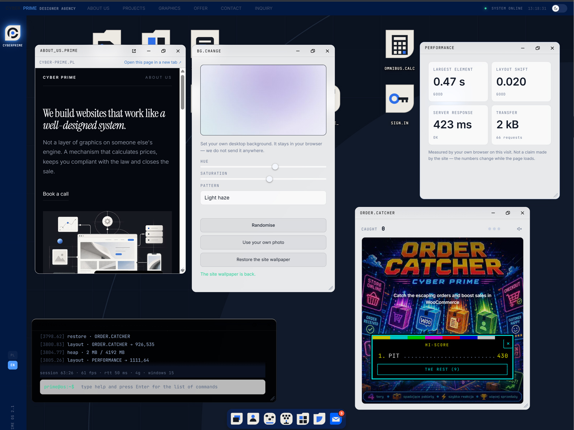Switch language to PL

tap(13, 355)
